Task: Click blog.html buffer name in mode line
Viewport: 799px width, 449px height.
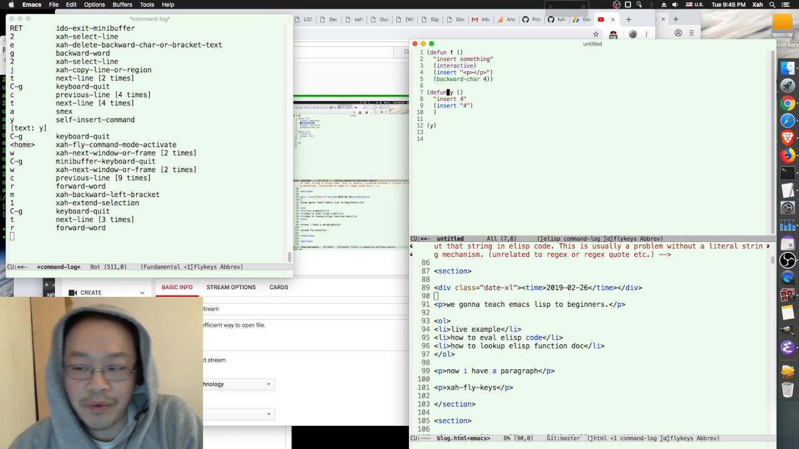Action: (463, 438)
